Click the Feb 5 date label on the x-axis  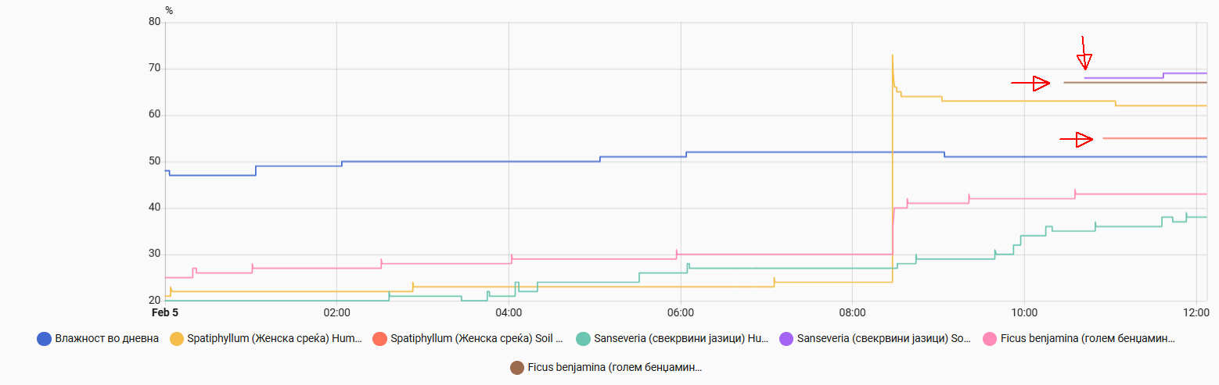click(x=165, y=313)
